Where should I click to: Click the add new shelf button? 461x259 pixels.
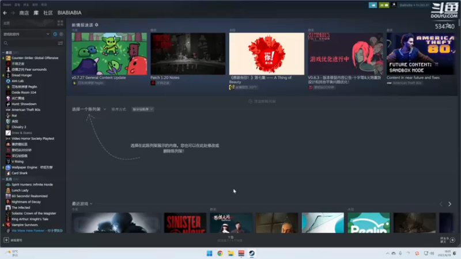(262, 101)
